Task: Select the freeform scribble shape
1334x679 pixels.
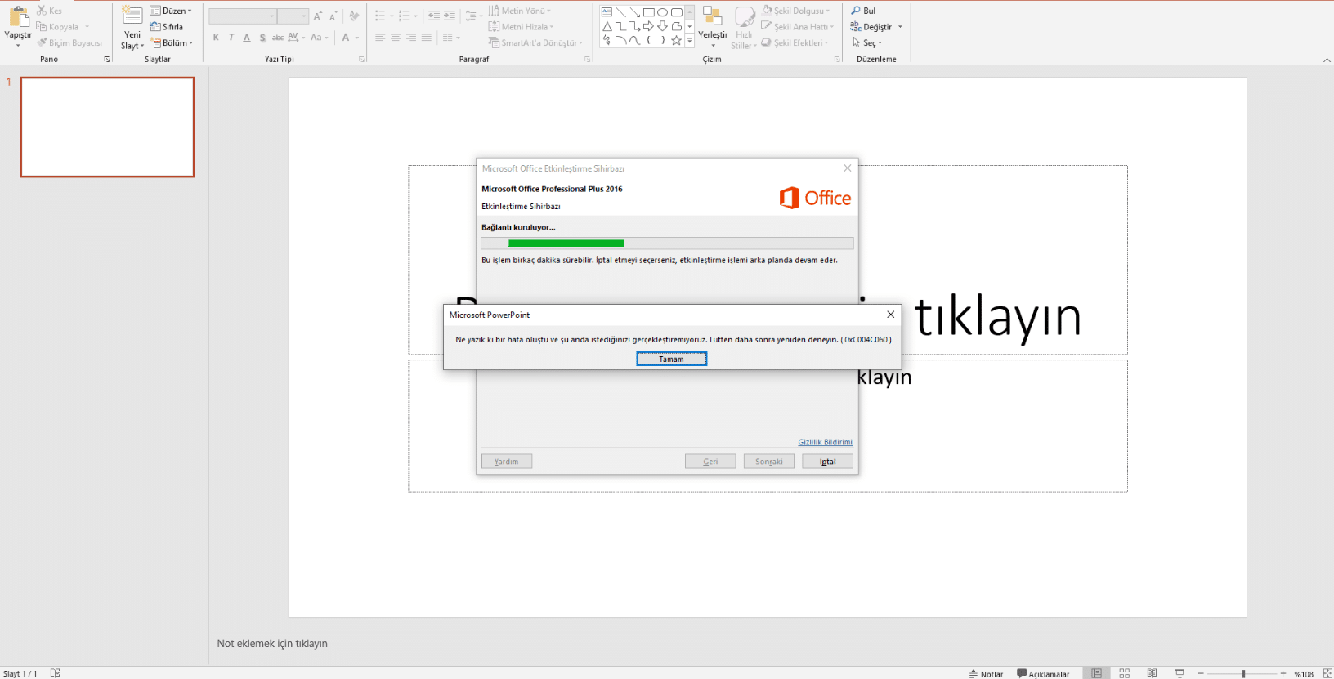Action: click(x=607, y=40)
